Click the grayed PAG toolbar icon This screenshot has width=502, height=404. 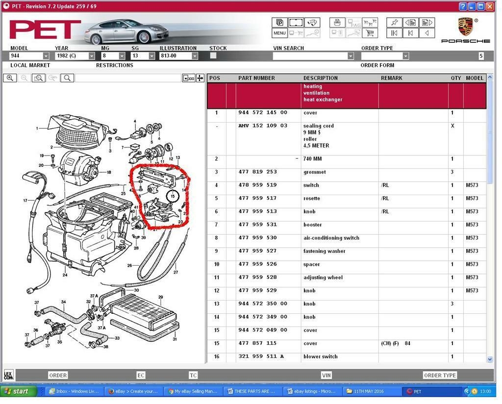[x=354, y=23]
